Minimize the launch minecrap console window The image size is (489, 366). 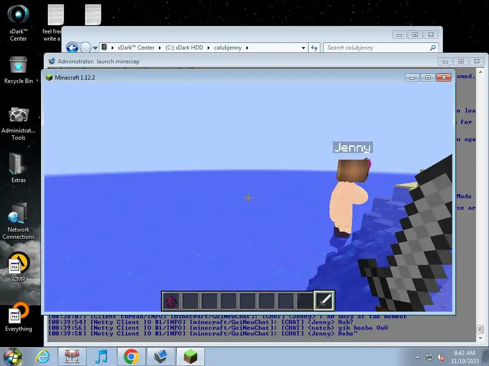point(446,61)
